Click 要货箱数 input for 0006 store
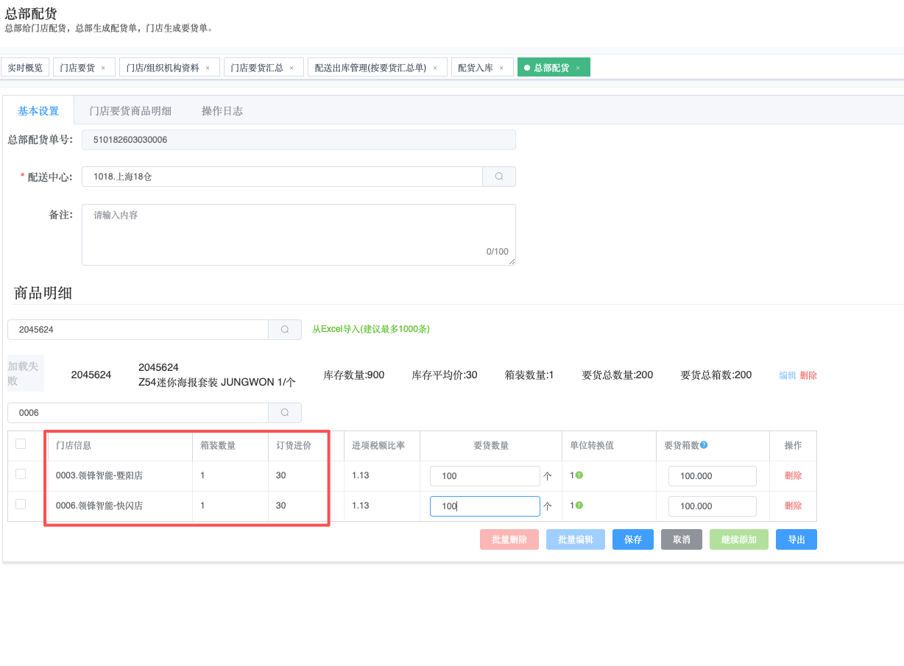 click(712, 506)
